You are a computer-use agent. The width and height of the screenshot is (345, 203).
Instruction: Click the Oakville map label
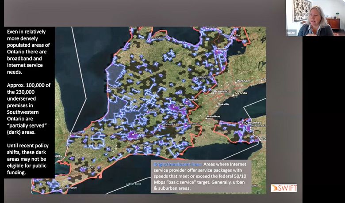(223, 104)
